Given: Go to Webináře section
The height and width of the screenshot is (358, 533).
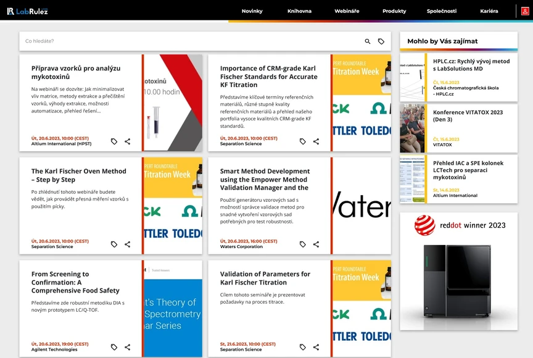Looking at the screenshot, I should pyautogui.click(x=347, y=11).
